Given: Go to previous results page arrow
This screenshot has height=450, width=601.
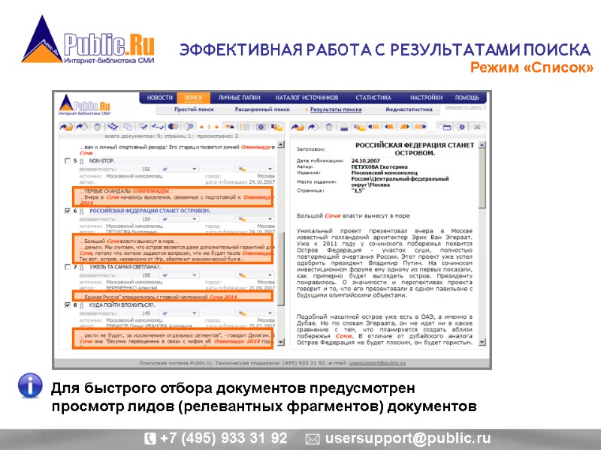Looking at the screenshot, I should 201,127.
